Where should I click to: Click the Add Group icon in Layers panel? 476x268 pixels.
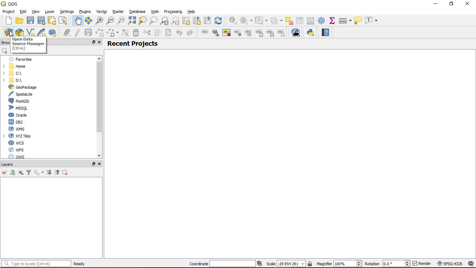pos(13,172)
